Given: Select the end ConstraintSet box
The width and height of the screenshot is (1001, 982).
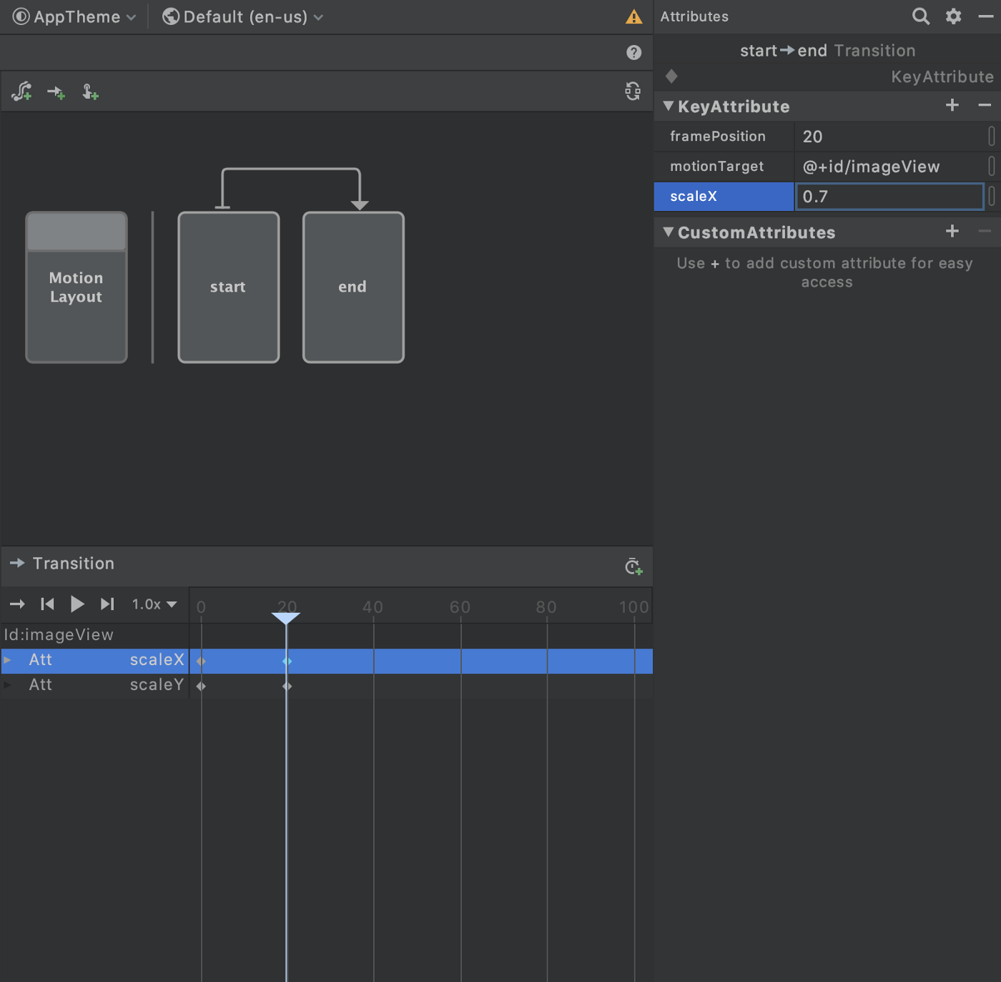Looking at the screenshot, I should (x=353, y=287).
